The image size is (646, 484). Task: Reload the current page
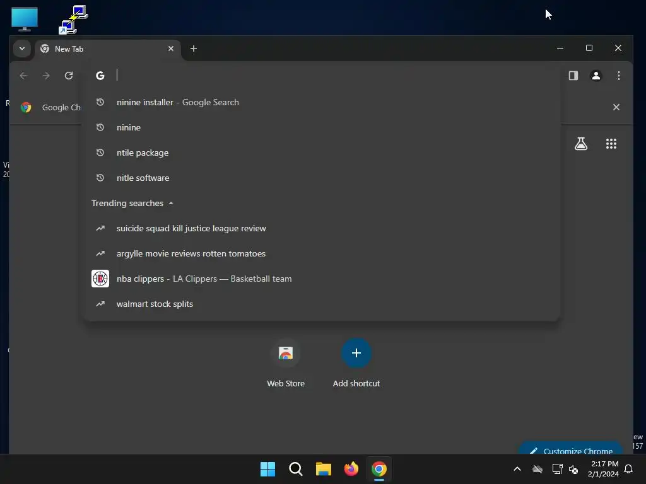click(69, 76)
